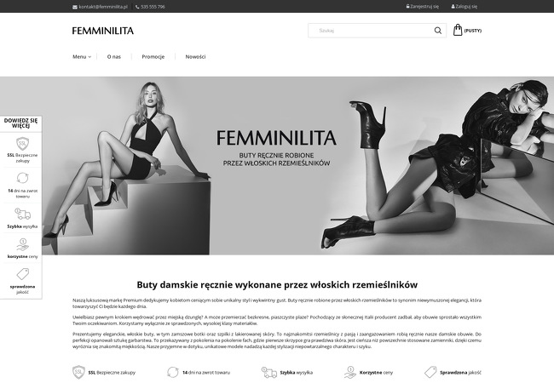
Task: Expand the Menu dropdown
Action: tap(82, 56)
